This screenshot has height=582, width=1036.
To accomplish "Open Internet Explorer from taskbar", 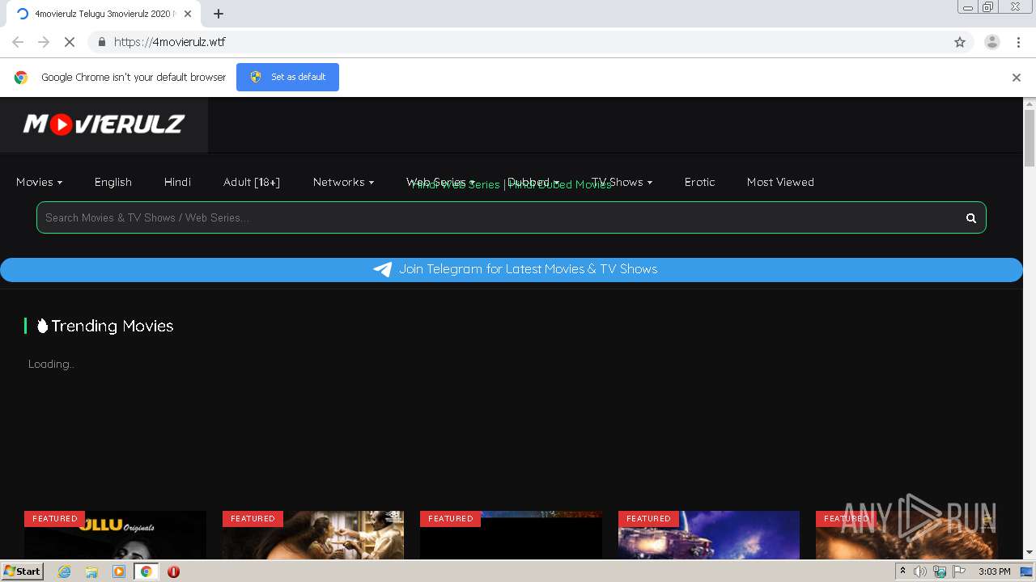I will pyautogui.click(x=64, y=571).
